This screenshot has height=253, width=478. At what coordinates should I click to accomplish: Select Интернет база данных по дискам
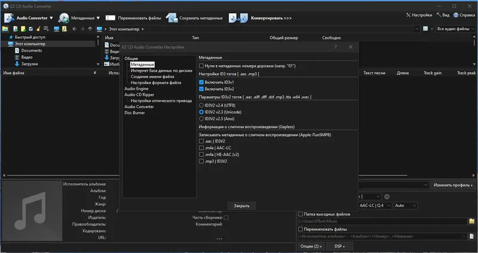161,70
